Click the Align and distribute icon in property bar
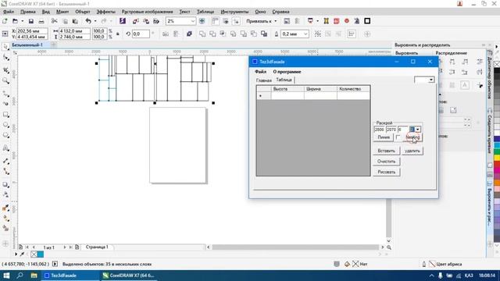This screenshot has height=281, width=500. 352,34
